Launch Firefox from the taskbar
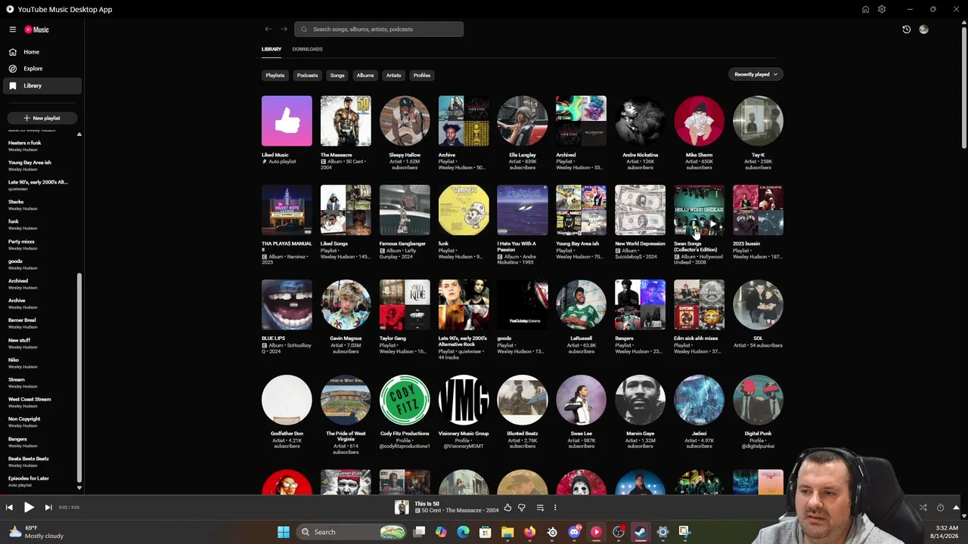 pyautogui.click(x=529, y=532)
